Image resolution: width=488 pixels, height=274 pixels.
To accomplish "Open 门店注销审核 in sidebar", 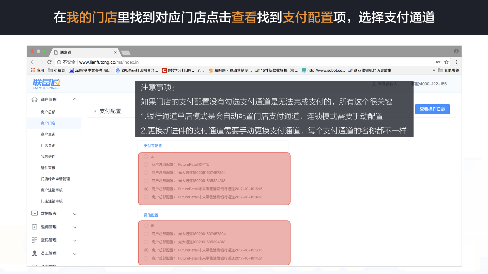I will pyautogui.click(x=52, y=201).
